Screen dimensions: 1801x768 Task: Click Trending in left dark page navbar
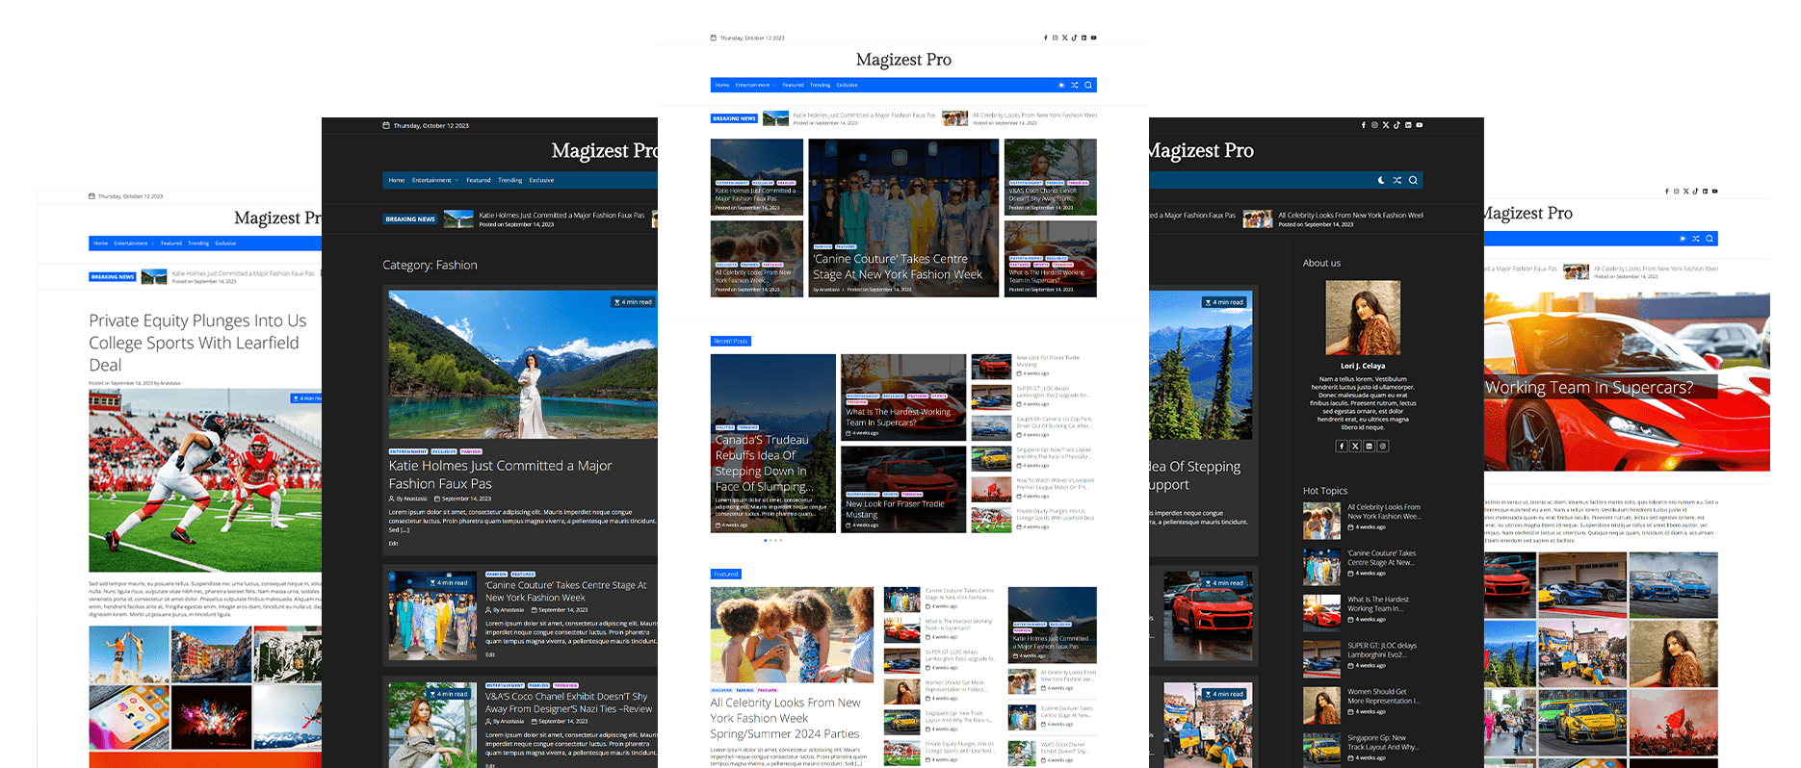[x=509, y=180]
